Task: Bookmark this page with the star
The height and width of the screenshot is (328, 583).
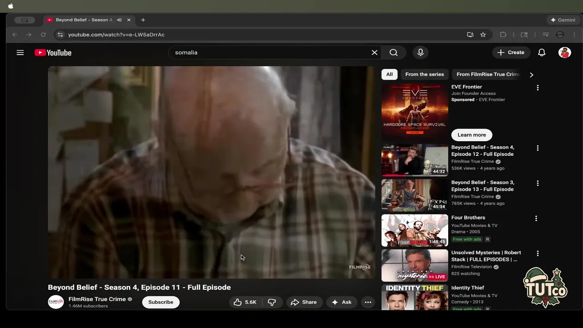Action: point(483,35)
